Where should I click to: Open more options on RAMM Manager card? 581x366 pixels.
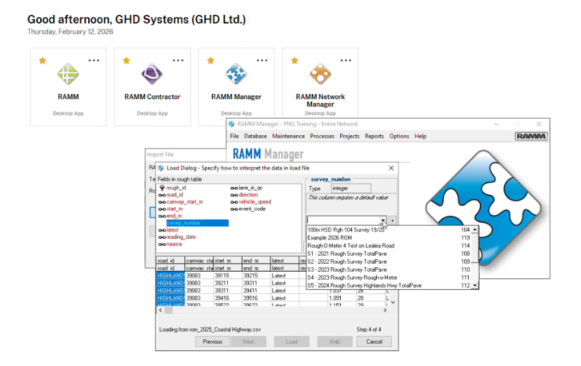(x=262, y=60)
